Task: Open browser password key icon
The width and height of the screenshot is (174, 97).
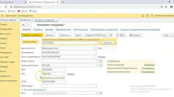Action: [162, 7]
